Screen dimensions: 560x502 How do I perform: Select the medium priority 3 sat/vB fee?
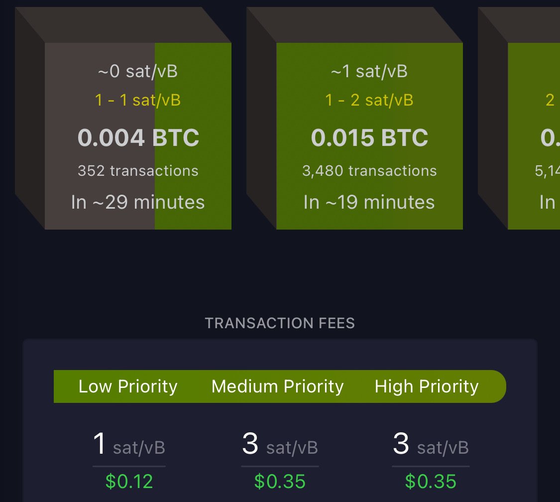tap(280, 444)
